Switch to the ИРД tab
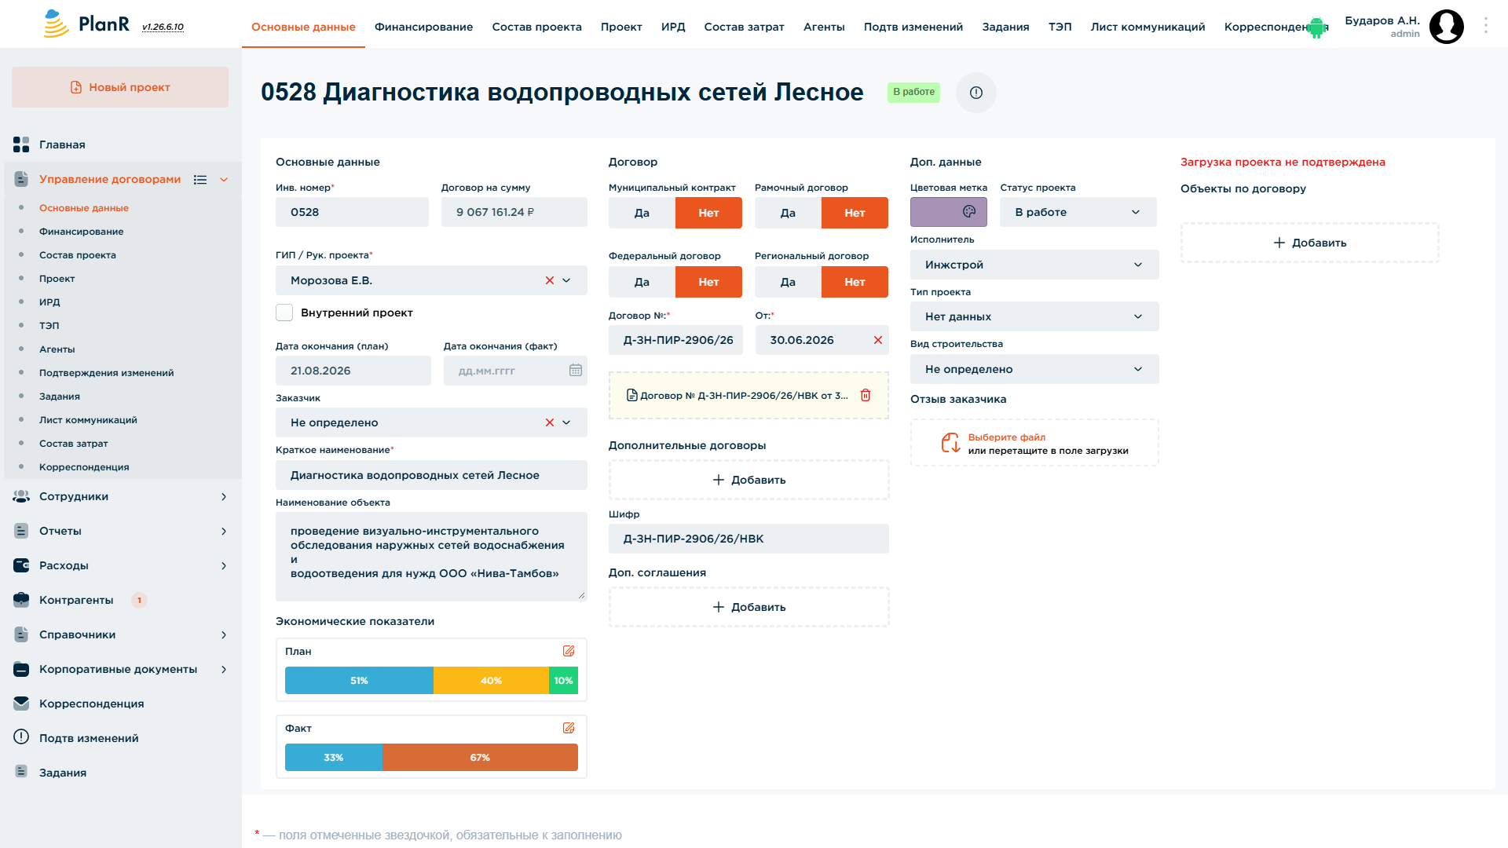The height and width of the screenshot is (848, 1508). [x=673, y=27]
